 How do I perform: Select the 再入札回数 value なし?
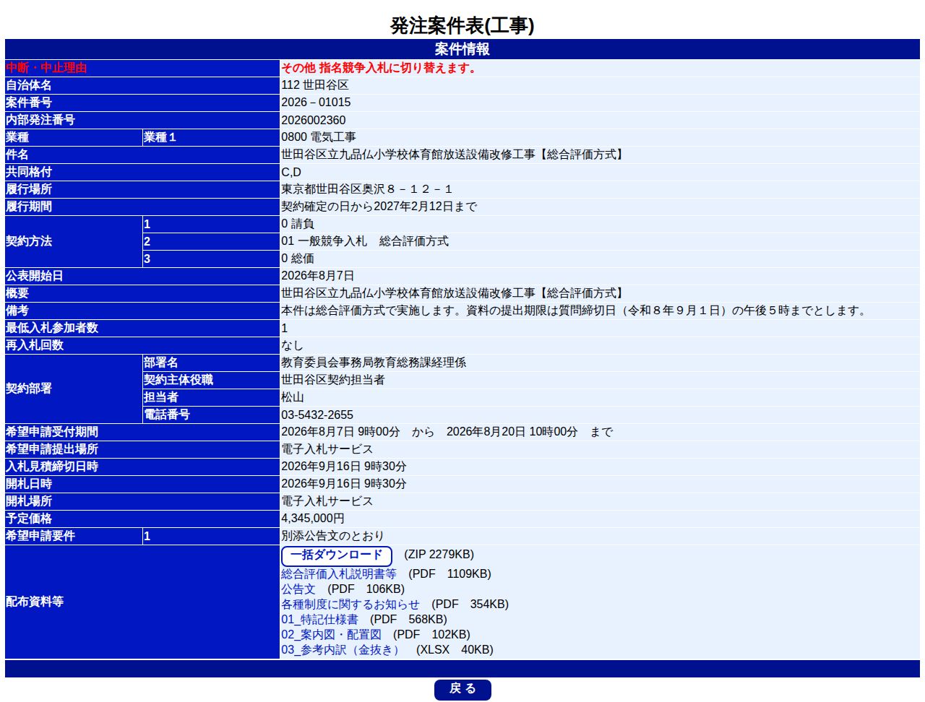click(292, 345)
